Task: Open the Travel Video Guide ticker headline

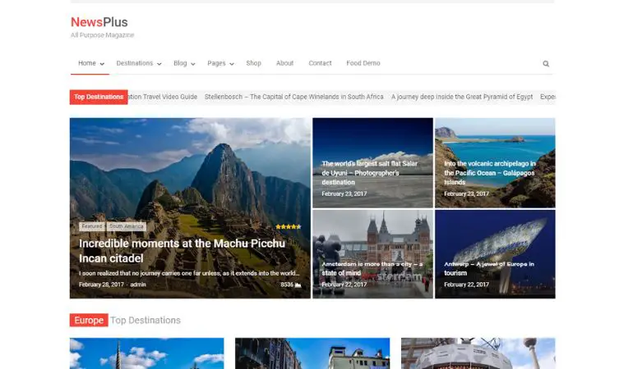Action: (x=162, y=97)
